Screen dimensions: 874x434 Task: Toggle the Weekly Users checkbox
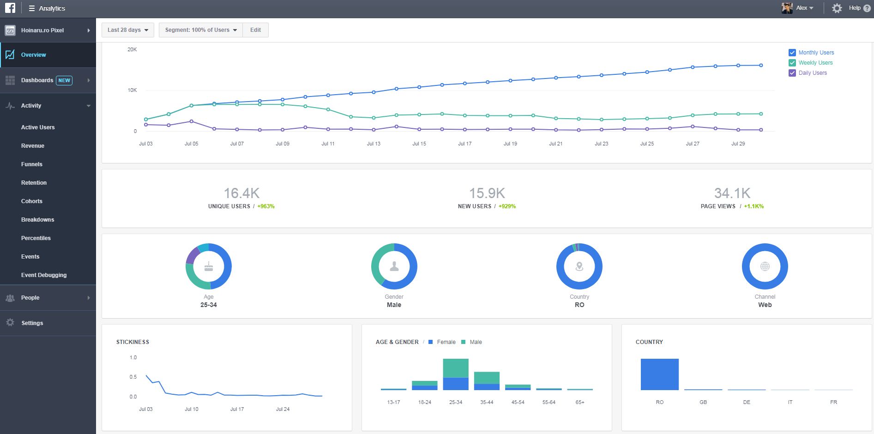792,63
